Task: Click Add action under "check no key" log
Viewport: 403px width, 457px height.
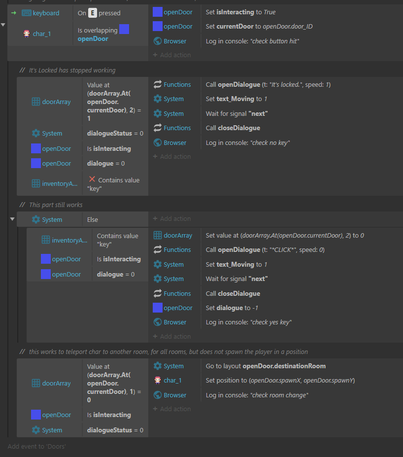Action: tap(172, 156)
